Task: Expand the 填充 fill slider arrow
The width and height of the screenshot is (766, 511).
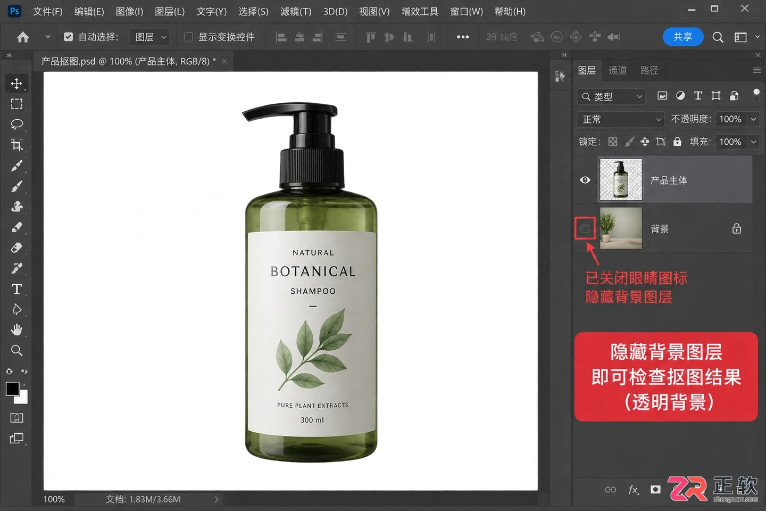Action: (753, 142)
